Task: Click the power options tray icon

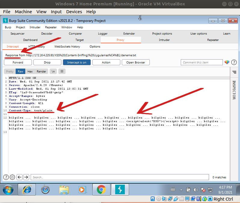Action: (188, 190)
